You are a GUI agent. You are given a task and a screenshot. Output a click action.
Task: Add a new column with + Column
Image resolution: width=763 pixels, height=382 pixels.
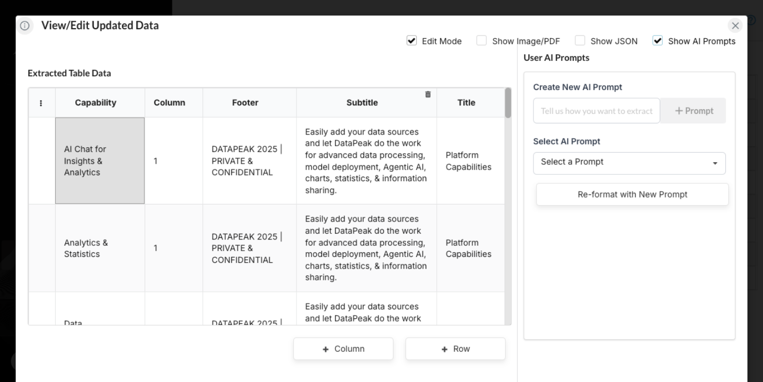(x=344, y=349)
